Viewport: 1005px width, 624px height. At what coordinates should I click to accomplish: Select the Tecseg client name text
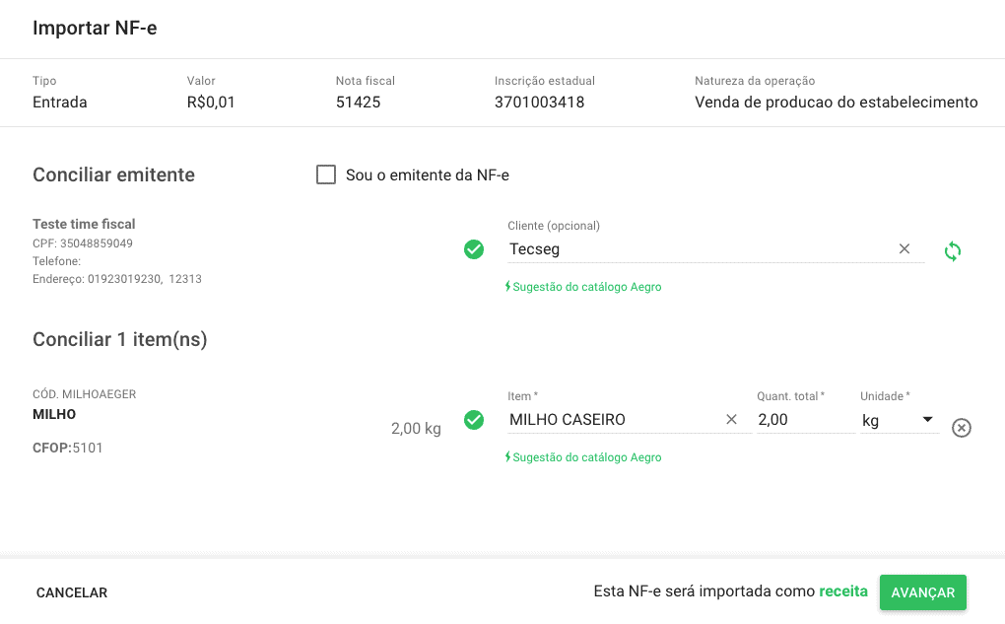(x=533, y=248)
